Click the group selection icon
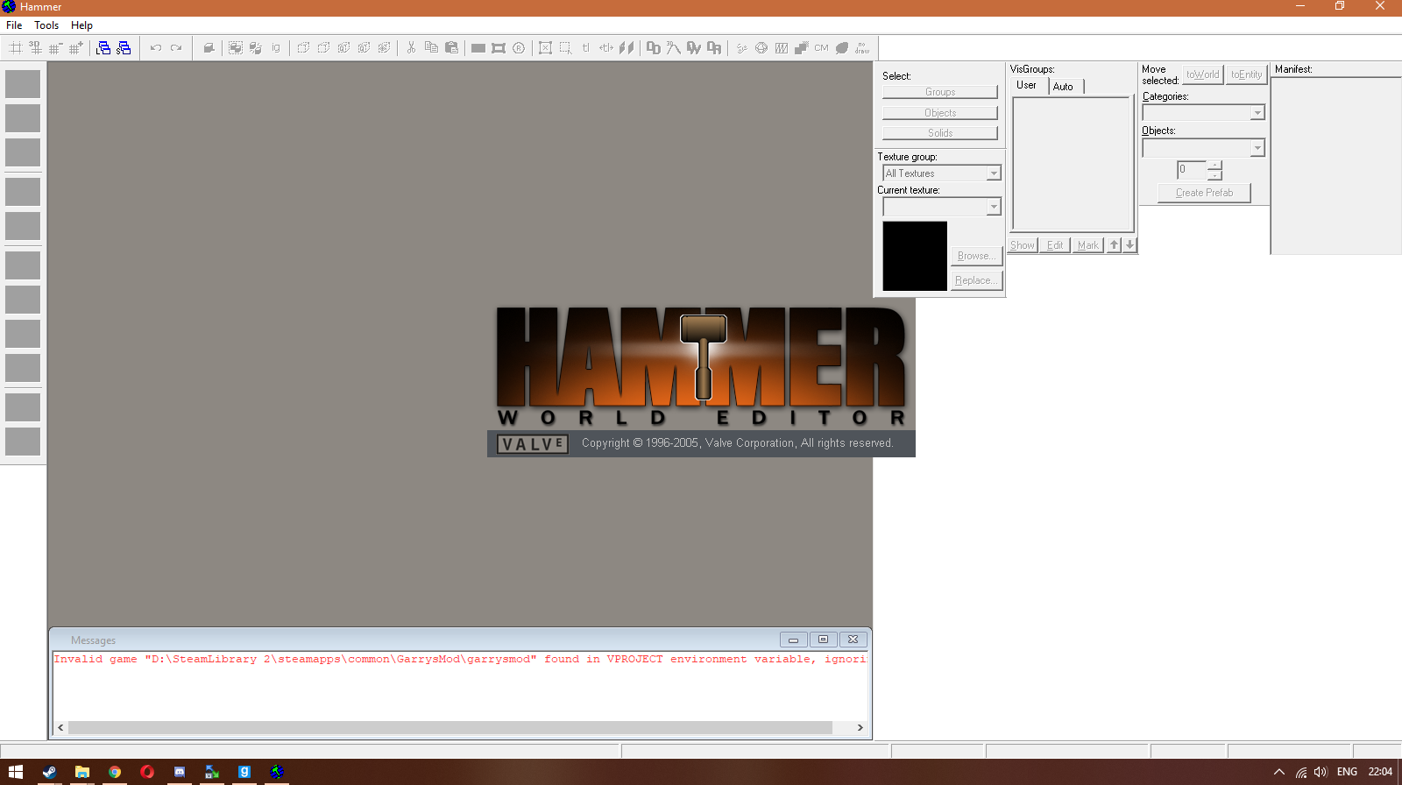The image size is (1402, 785). tap(236, 48)
